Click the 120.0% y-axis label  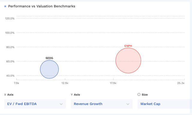point(10,19)
